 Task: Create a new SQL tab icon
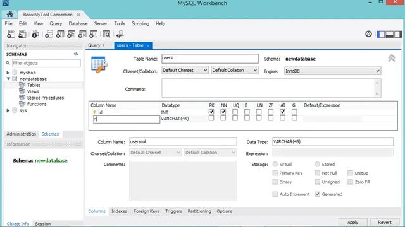point(11,34)
